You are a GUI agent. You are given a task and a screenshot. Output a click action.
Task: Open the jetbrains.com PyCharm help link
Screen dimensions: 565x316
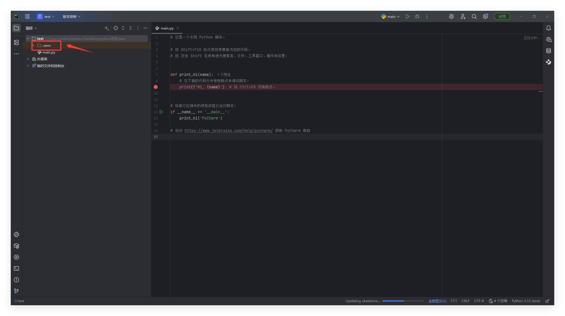coord(228,131)
